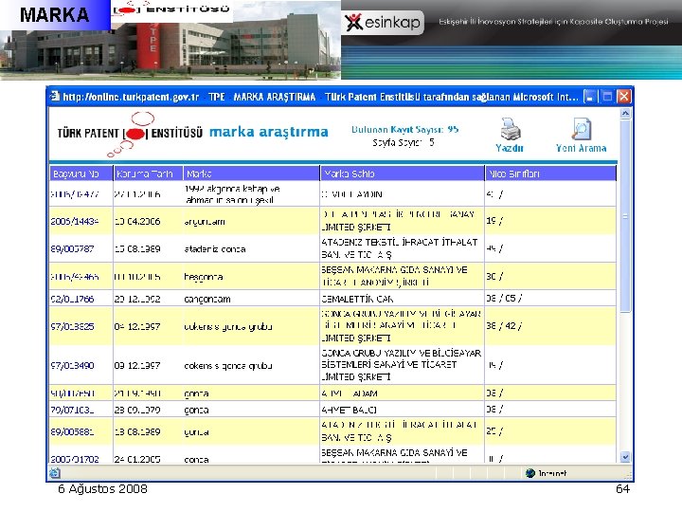The image size is (682, 512).
Task: Click the 6 Ağustos 2008 date footer
Action: 102,489
